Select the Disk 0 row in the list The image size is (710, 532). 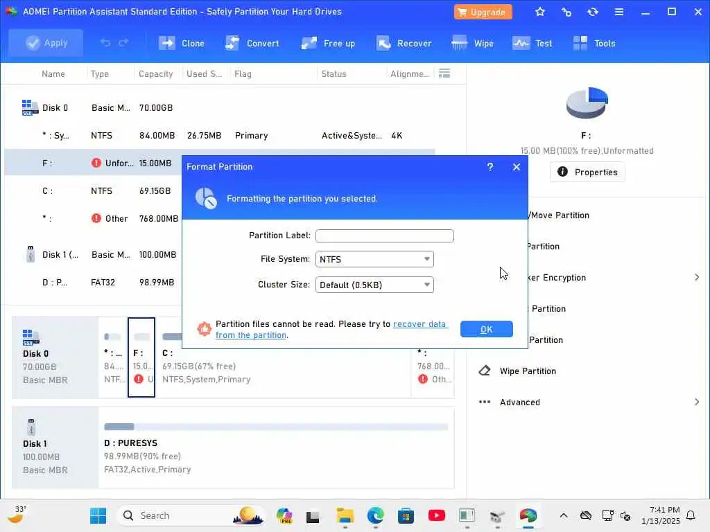tap(220, 107)
